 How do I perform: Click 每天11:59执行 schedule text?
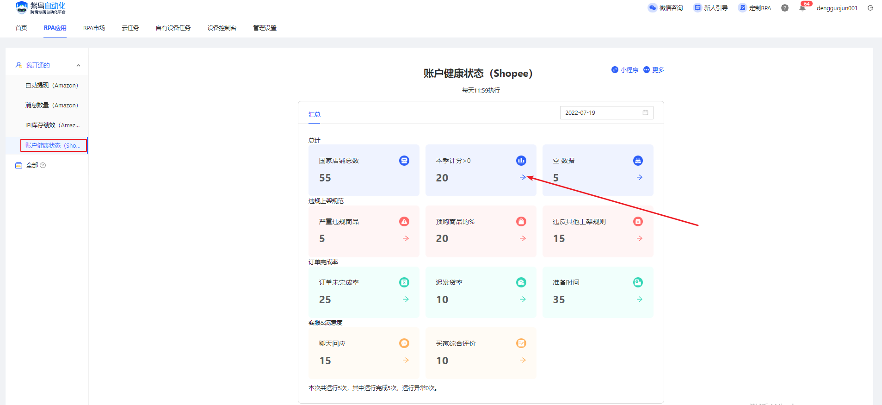pyautogui.click(x=481, y=90)
